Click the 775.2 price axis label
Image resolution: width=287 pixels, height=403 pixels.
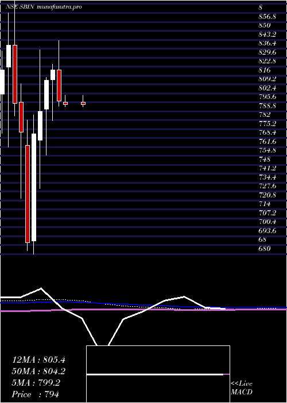pyautogui.click(x=267, y=123)
